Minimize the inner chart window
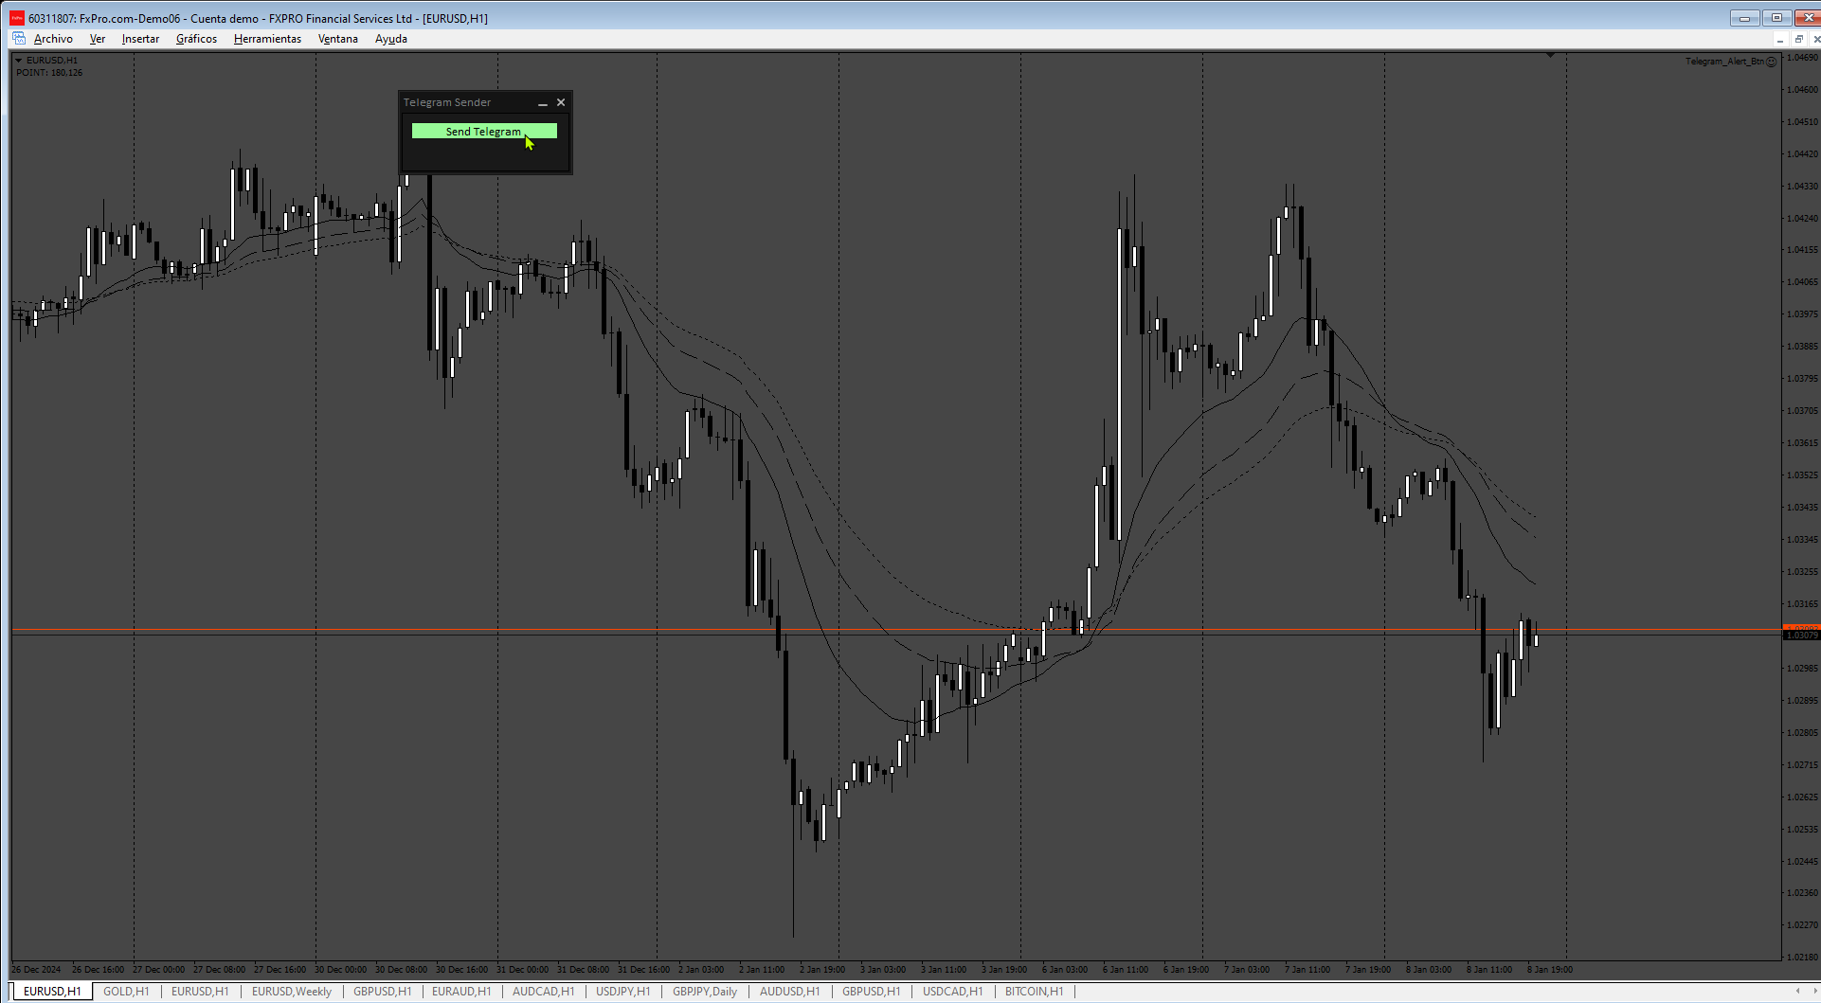This screenshot has height=1003, width=1821. (x=1780, y=39)
